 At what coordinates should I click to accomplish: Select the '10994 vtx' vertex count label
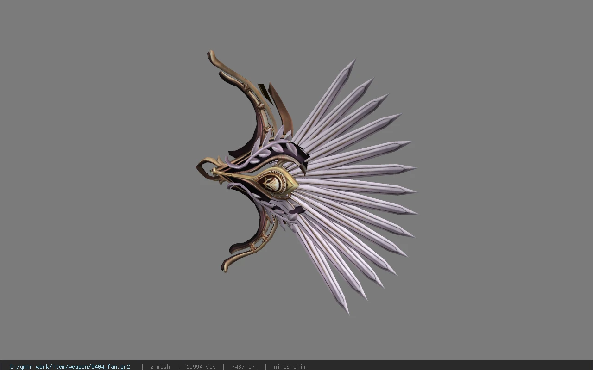(x=201, y=367)
